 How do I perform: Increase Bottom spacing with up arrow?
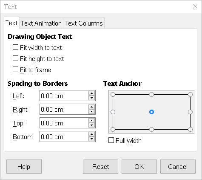tap(91, 134)
